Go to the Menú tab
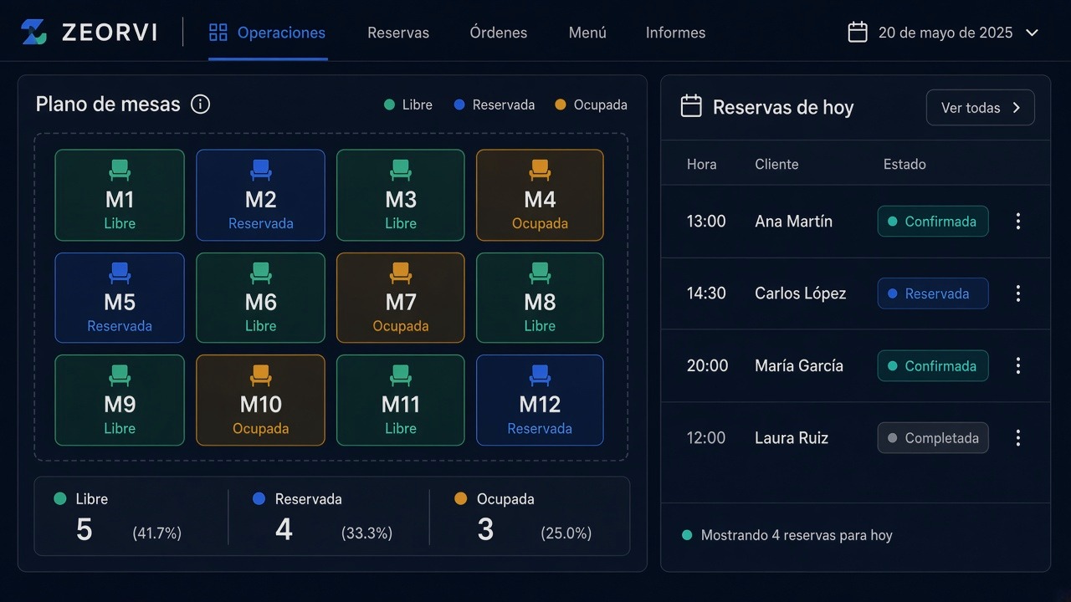Viewport: 1071px width, 602px height. (x=587, y=33)
